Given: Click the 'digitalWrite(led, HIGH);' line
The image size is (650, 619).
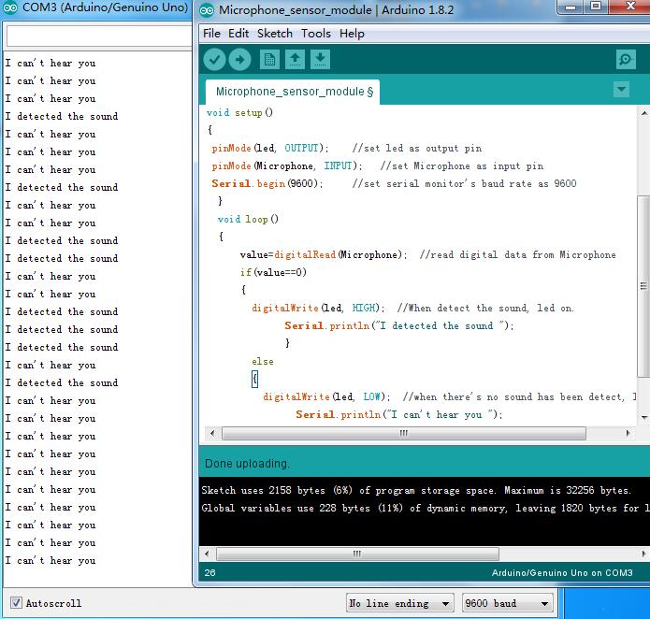Looking at the screenshot, I should tap(318, 308).
